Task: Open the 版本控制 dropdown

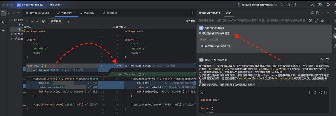Action: pyautogui.click(x=57, y=5)
